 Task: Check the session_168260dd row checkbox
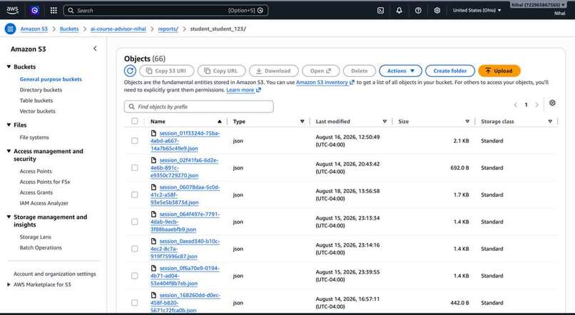tap(135, 303)
